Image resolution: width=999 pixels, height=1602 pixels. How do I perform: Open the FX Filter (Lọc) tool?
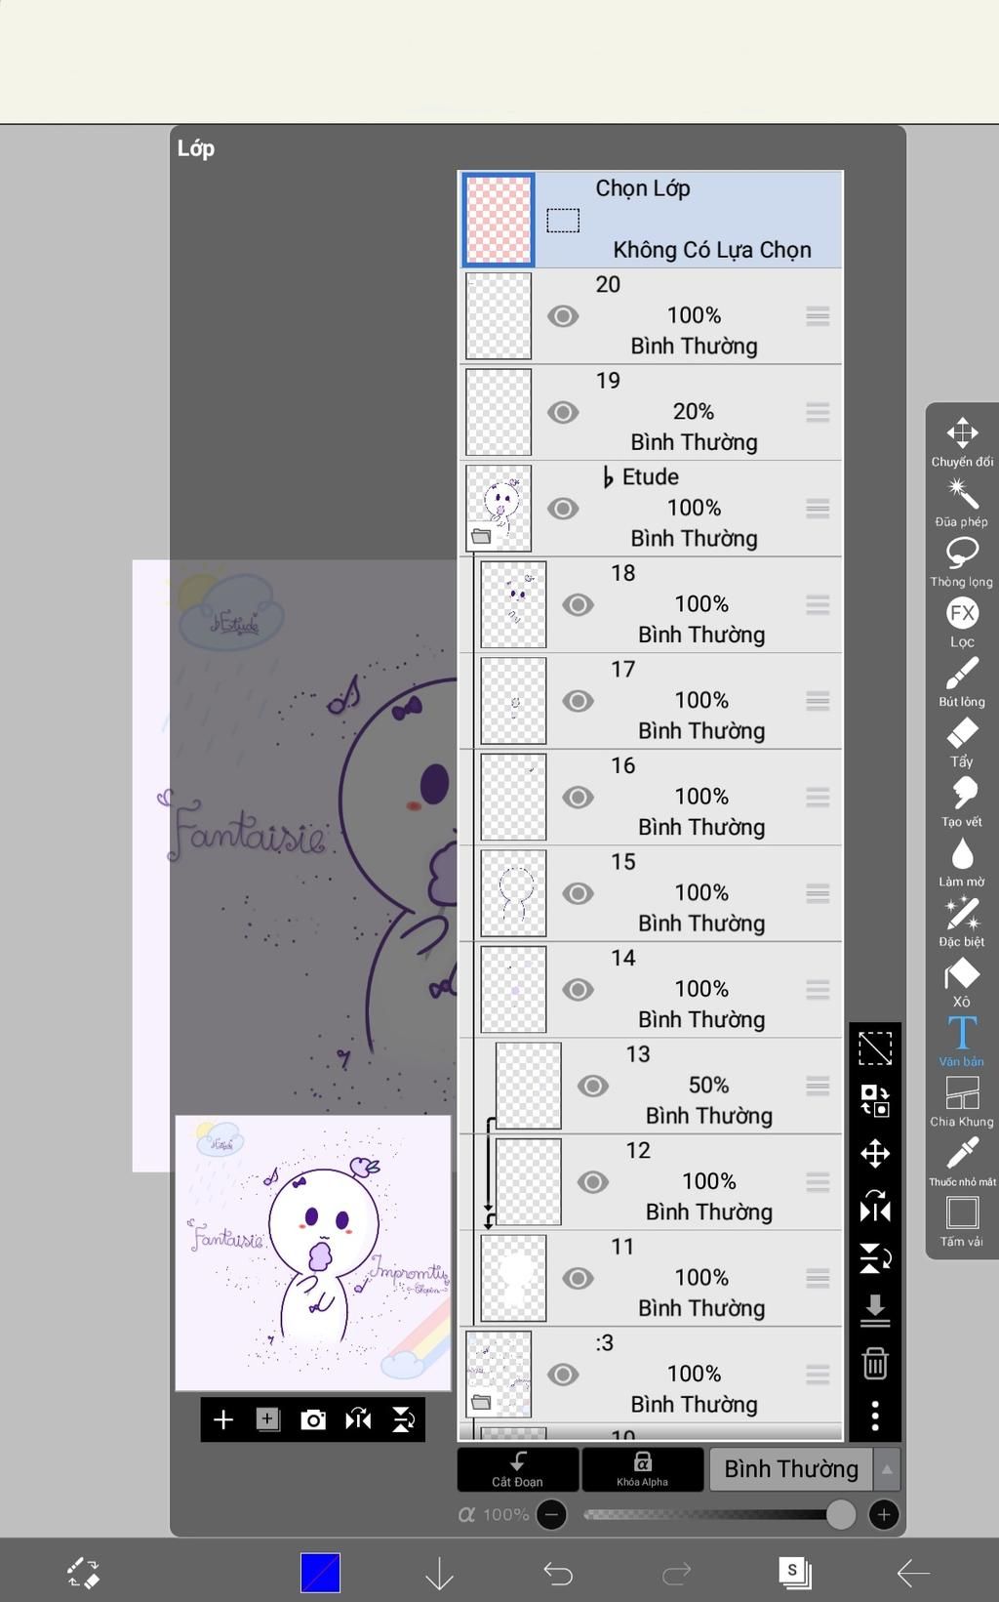(962, 623)
